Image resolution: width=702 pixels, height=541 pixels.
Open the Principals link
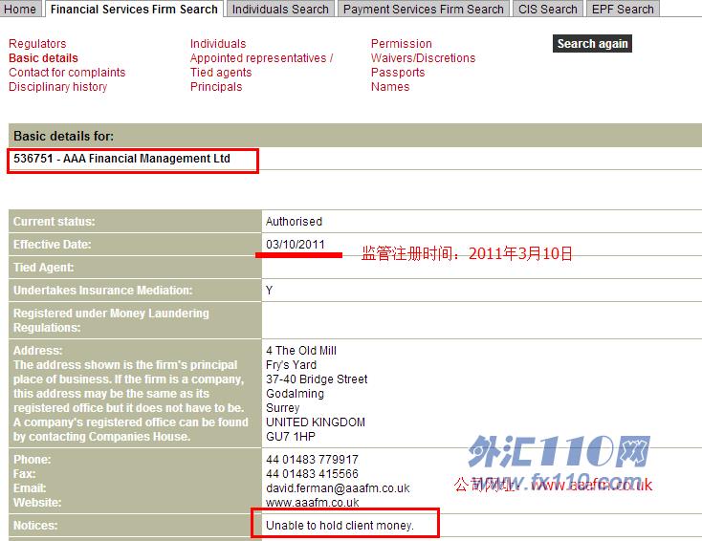coord(216,86)
